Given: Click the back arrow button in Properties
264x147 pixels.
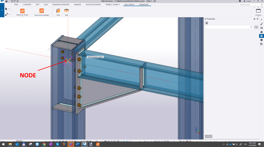Looking at the screenshot, I should tap(207, 23).
